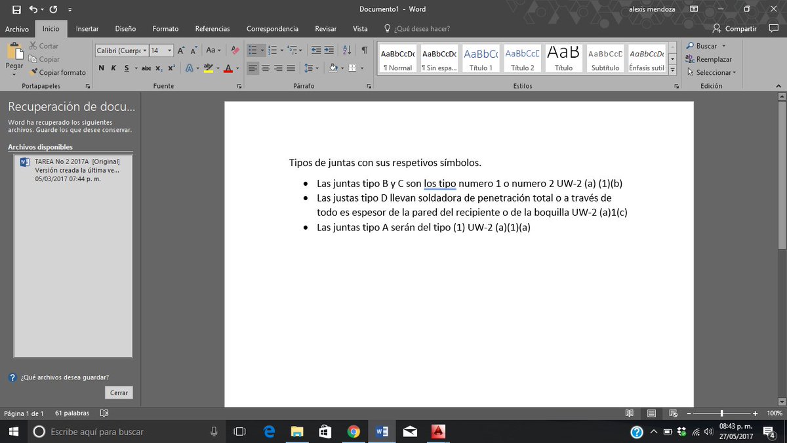Center align the paragraph
The image size is (787, 443).
pyautogui.click(x=266, y=68)
